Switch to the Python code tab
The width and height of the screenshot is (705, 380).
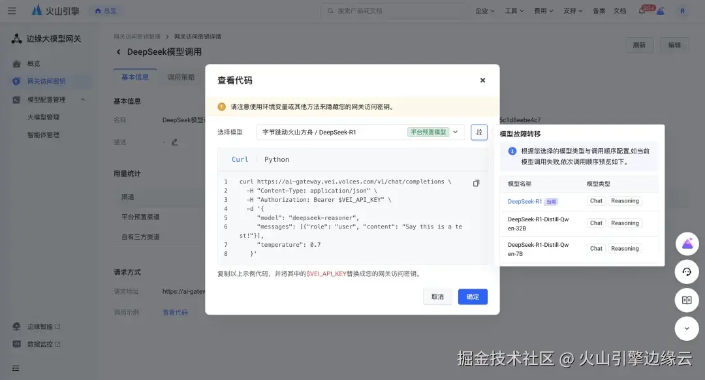pos(277,159)
